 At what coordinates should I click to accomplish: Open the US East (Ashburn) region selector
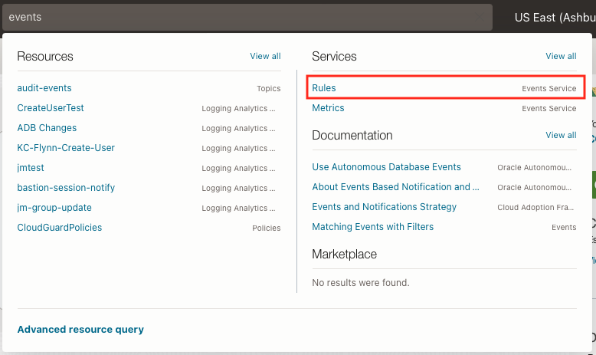click(x=554, y=17)
